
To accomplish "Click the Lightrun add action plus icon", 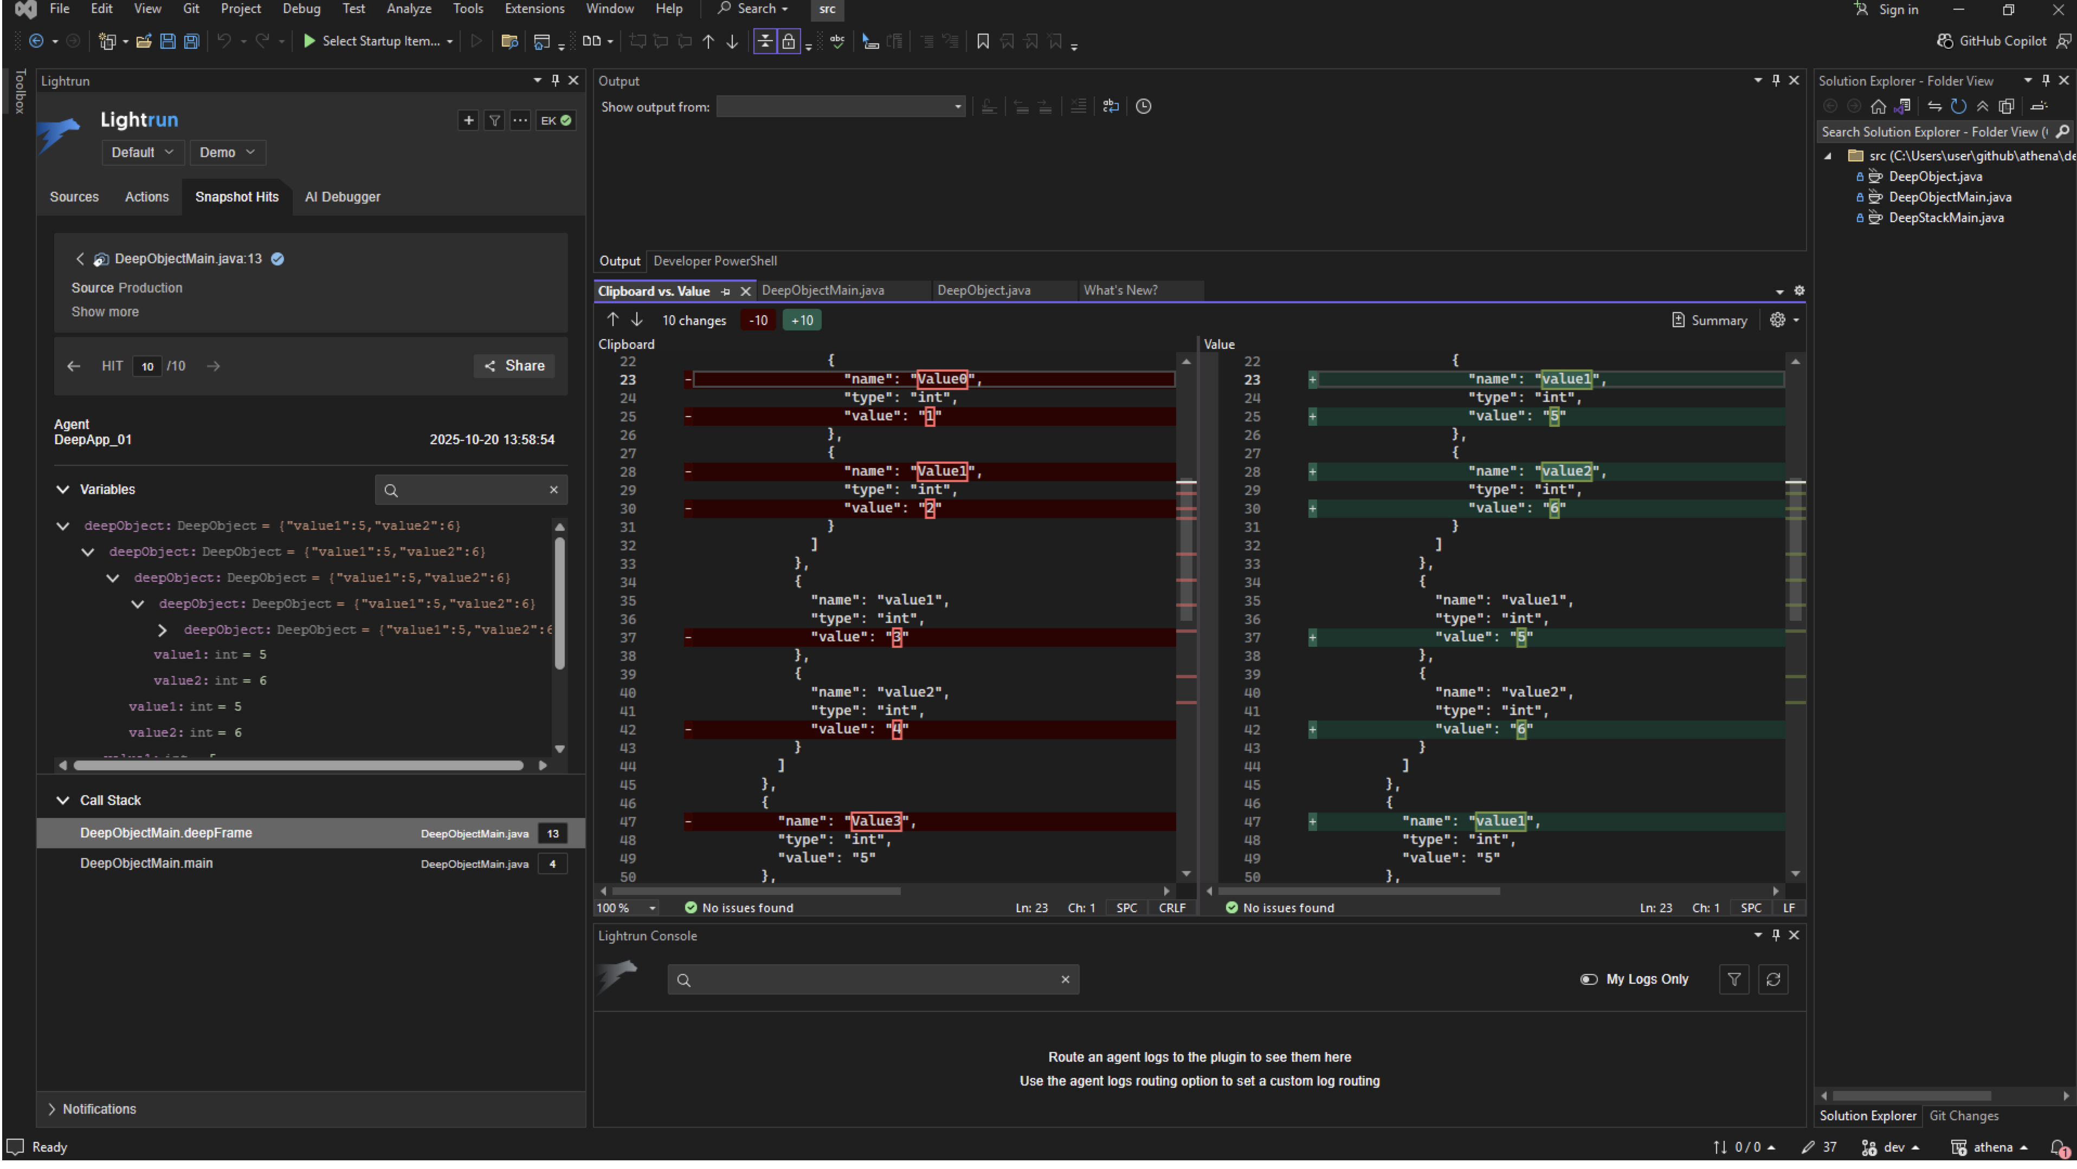I will 468,121.
